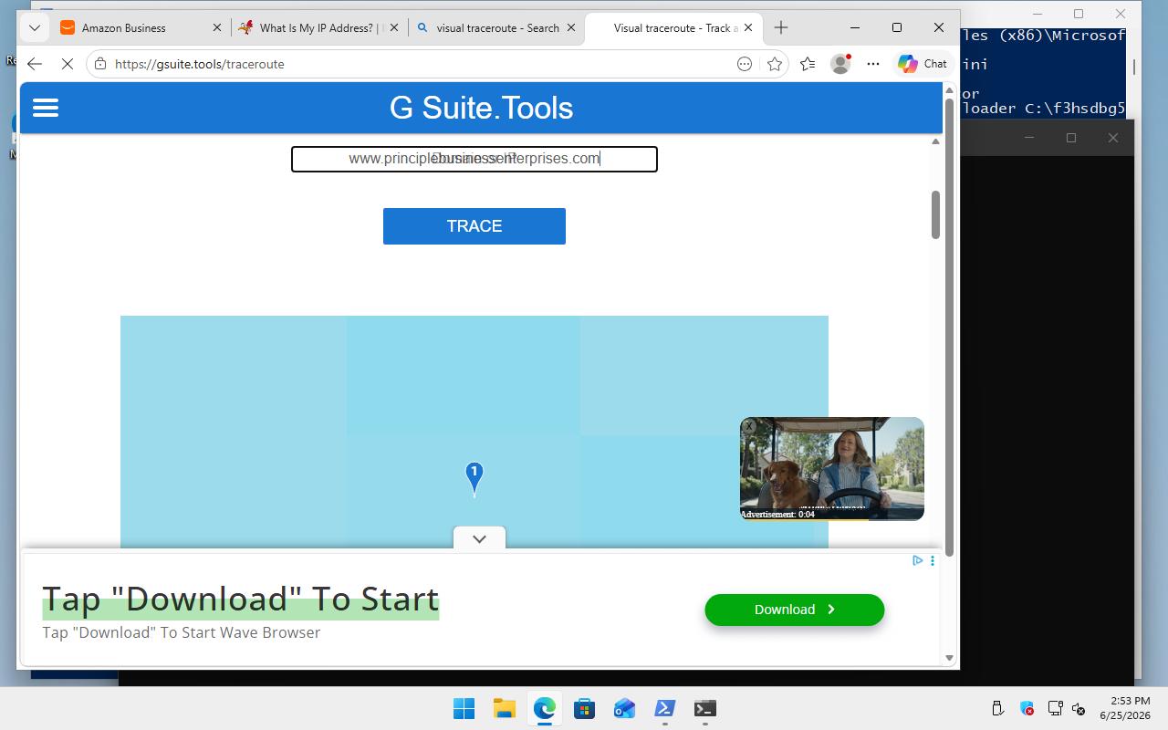Close the visual traceroute - Search tab
Image resolution: width=1168 pixels, height=730 pixels.
[572, 27]
